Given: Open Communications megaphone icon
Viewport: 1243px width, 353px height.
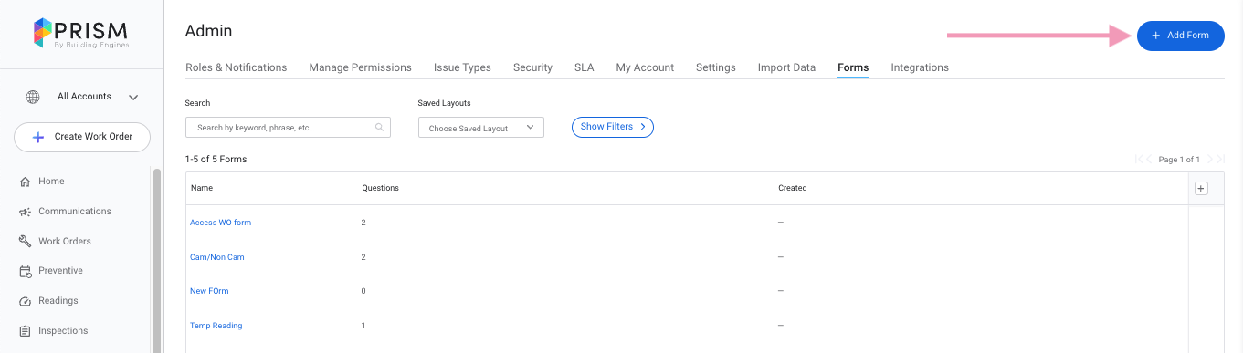Looking at the screenshot, I should [26, 212].
